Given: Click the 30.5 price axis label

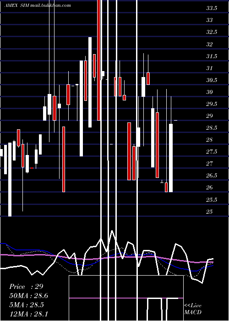Looking at the screenshot, I should 212,80.
